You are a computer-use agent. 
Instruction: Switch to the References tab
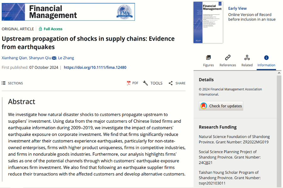[228, 61]
